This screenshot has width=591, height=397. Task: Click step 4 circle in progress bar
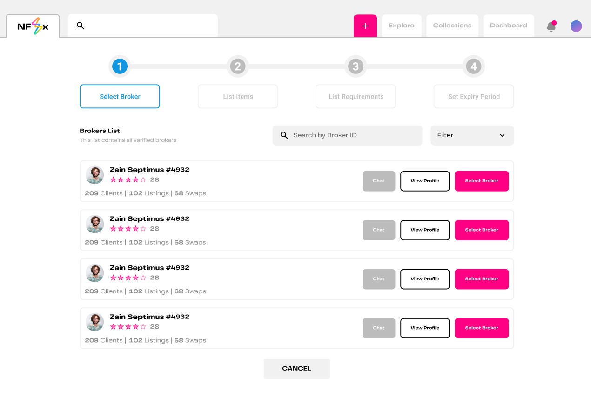473,66
